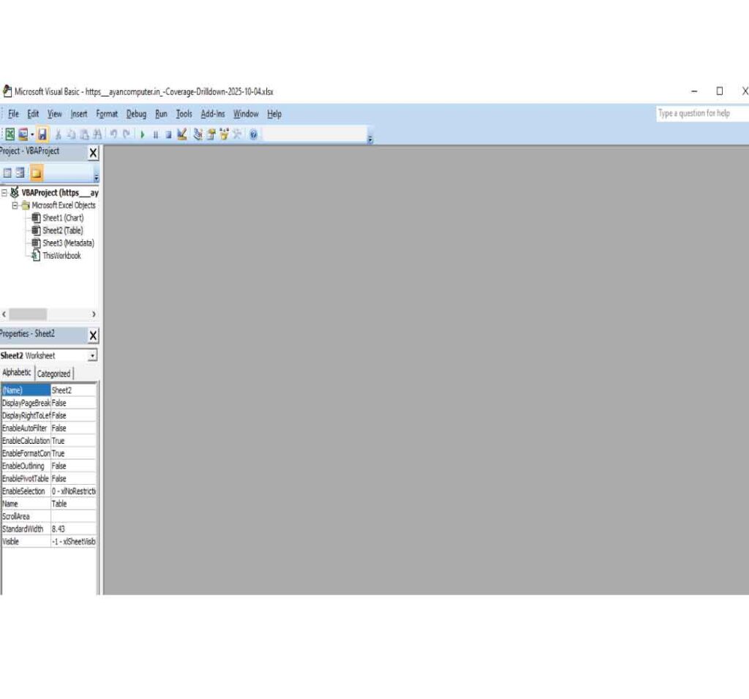Collapse the Microsoft Excel Objects folder
Screen dimensions: 749x699
click(15, 205)
